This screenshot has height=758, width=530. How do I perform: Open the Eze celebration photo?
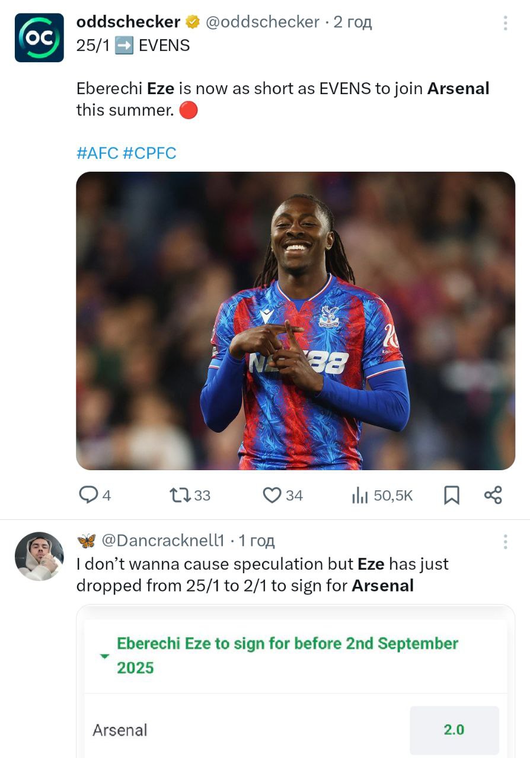pos(295,320)
